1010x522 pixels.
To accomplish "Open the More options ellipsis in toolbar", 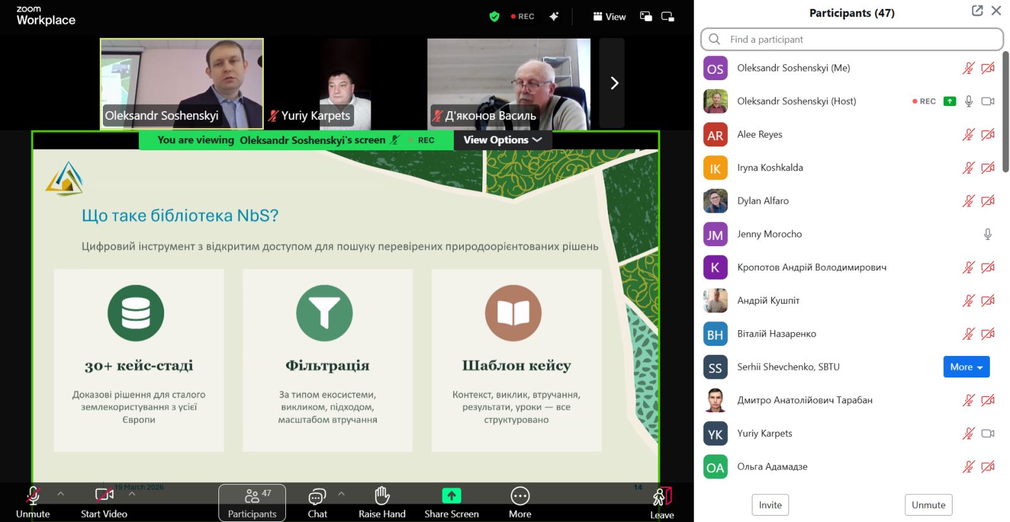I will click(520, 496).
